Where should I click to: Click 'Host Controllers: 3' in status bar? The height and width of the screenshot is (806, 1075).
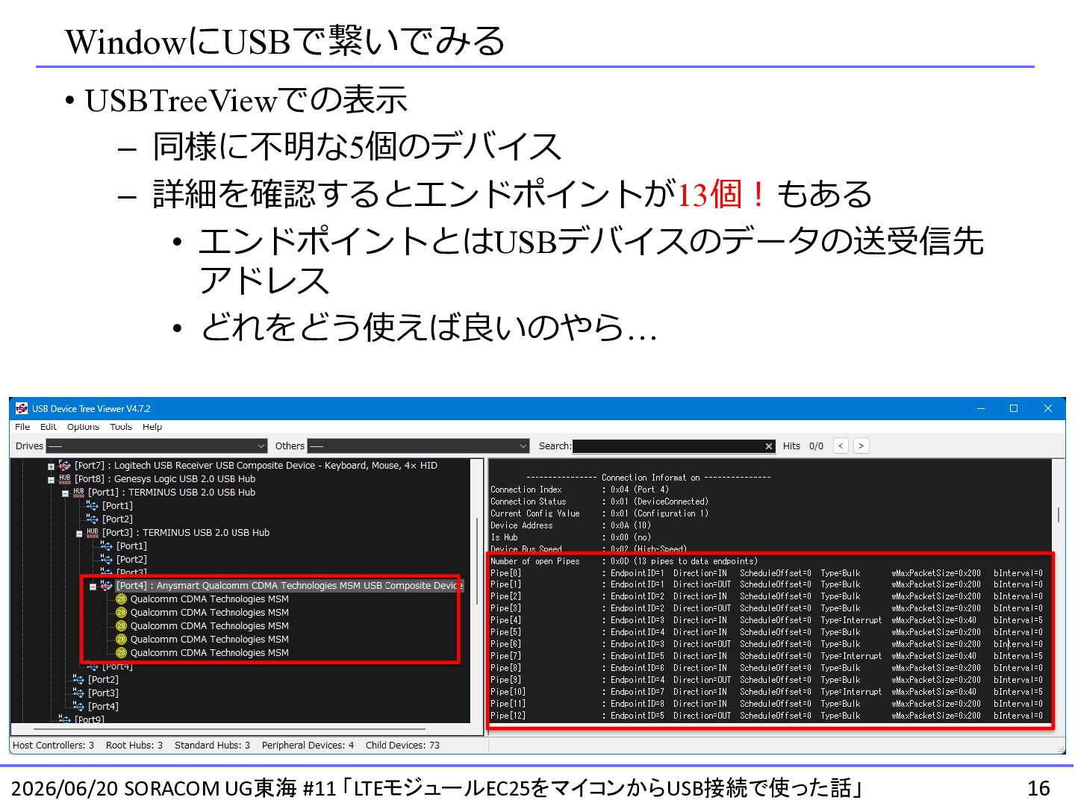pos(54,746)
